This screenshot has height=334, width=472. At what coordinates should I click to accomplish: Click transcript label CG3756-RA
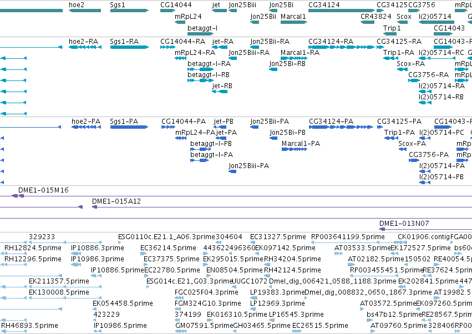point(428,75)
